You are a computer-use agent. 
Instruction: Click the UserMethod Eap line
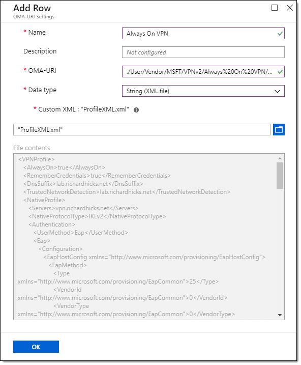click(x=81, y=233)
